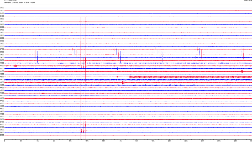
Task: Select the 16:00 trace time label
Action: pos(2,96)
